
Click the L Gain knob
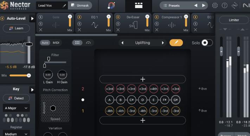pos(48,75)
